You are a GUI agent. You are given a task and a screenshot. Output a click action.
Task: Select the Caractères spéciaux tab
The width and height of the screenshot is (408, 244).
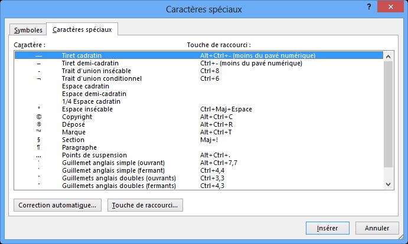(x=83, y=29)
